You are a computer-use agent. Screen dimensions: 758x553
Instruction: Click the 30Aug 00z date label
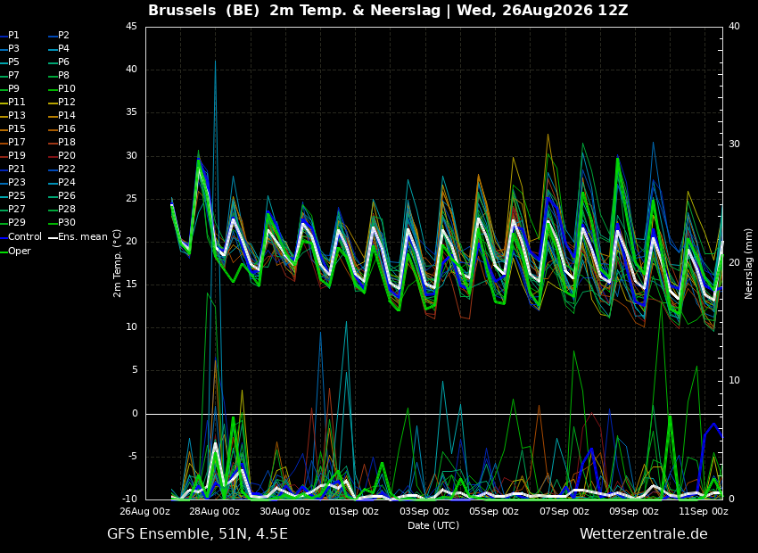pos(284,511)
